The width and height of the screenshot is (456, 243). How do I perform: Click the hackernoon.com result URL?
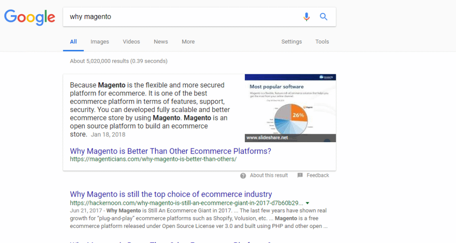[187, 203]
